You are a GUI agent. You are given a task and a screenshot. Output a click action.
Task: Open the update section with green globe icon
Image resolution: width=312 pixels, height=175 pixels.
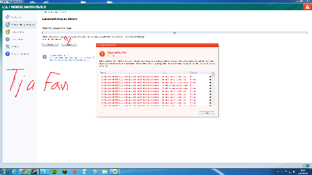[x=8, y=32]
